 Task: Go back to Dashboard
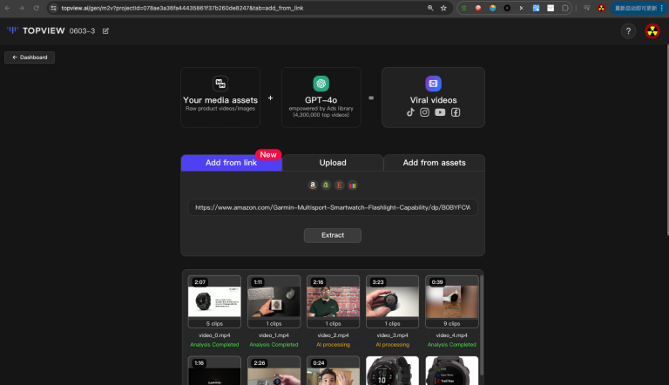(30, 57)
